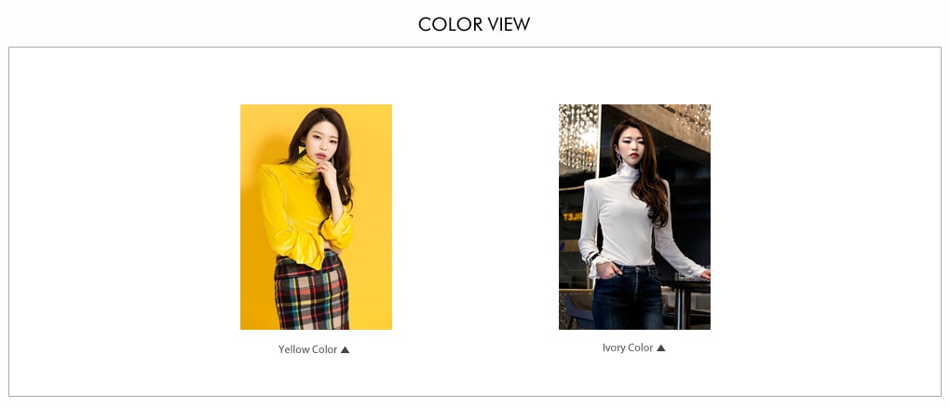
Task: Select the Yellow Color label
Action: click(307, 349)
